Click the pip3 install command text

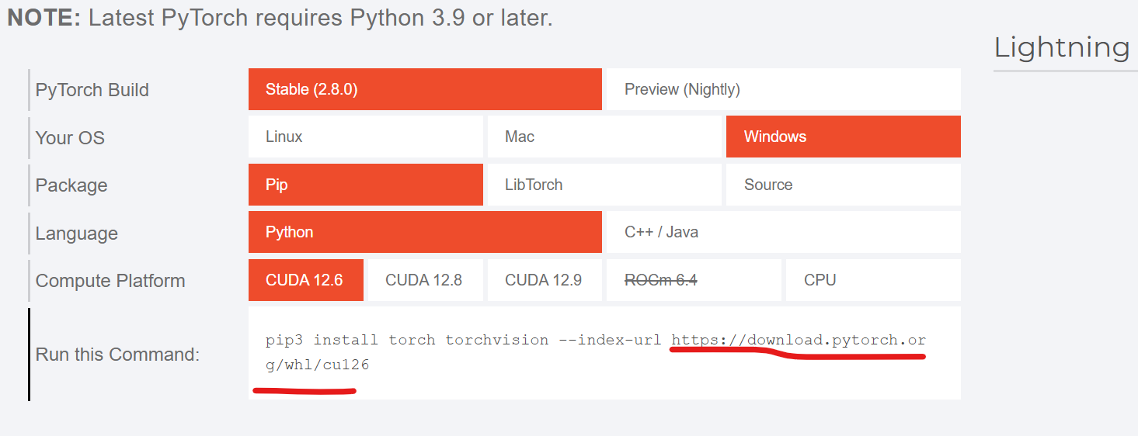coord(596,352)
